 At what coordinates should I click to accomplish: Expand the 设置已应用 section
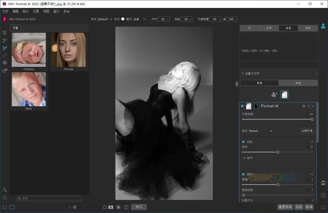click(x=242, y=73)
